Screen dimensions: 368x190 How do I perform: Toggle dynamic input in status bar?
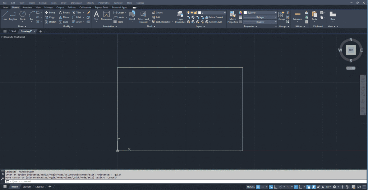pos(271,187)
